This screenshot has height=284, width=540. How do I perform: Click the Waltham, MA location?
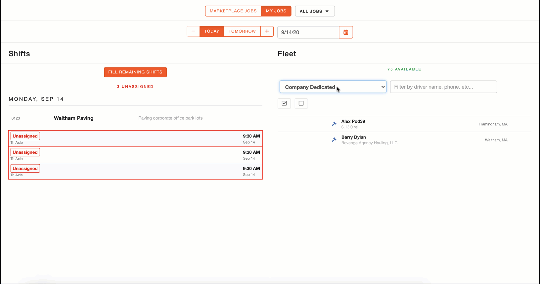pos(496,140)
